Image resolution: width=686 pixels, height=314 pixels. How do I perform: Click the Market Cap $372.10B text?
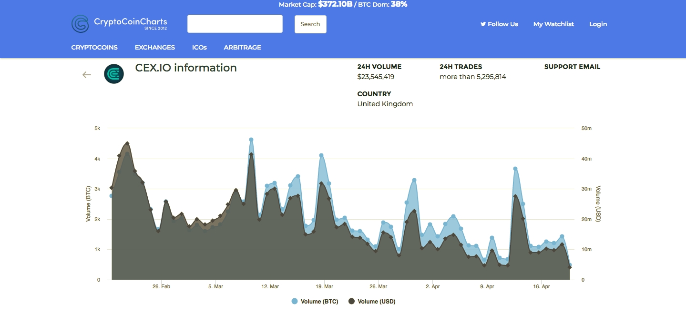tap(316, 4)
